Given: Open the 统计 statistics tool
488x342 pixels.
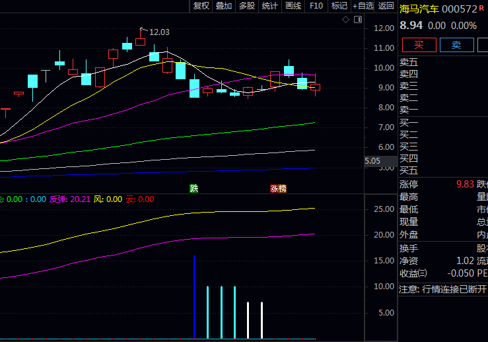Looking at the screenshot, I should (x=269, y=6).
